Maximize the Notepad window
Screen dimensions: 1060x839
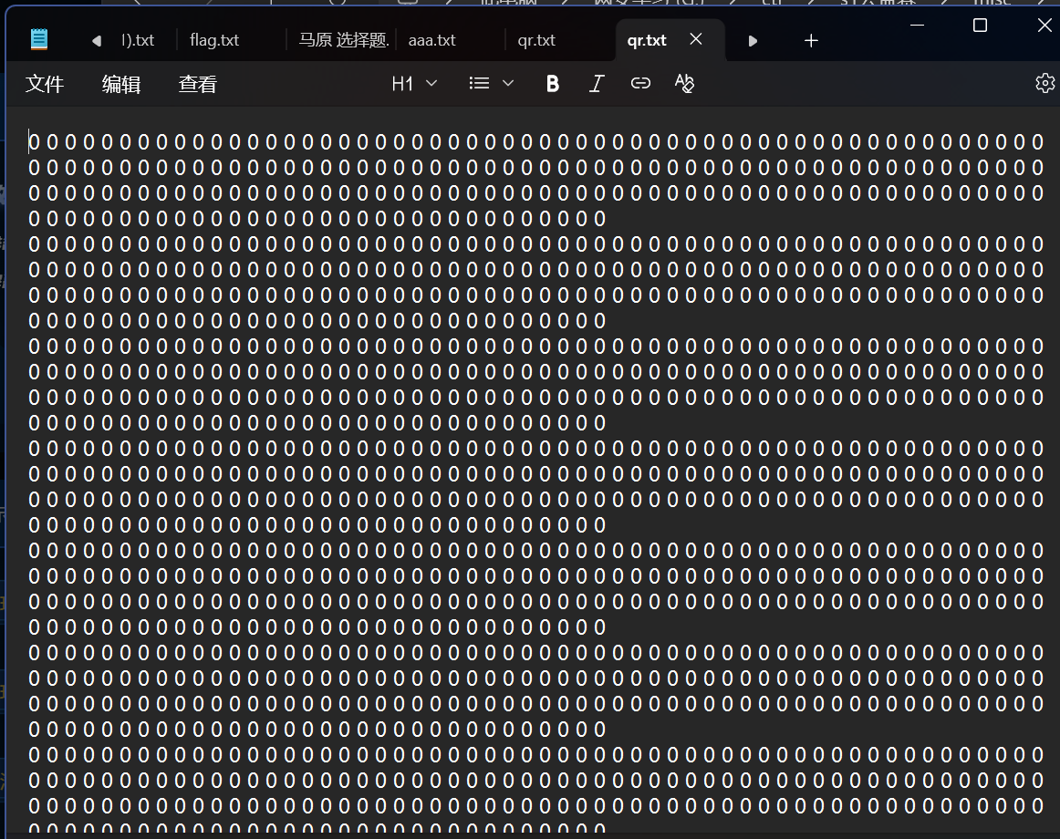[x=980, y=26]
